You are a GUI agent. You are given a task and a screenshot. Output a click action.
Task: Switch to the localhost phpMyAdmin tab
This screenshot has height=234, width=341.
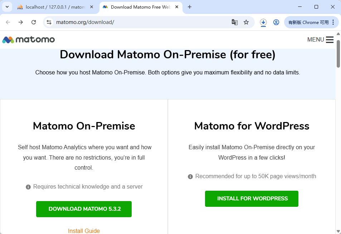52,7
